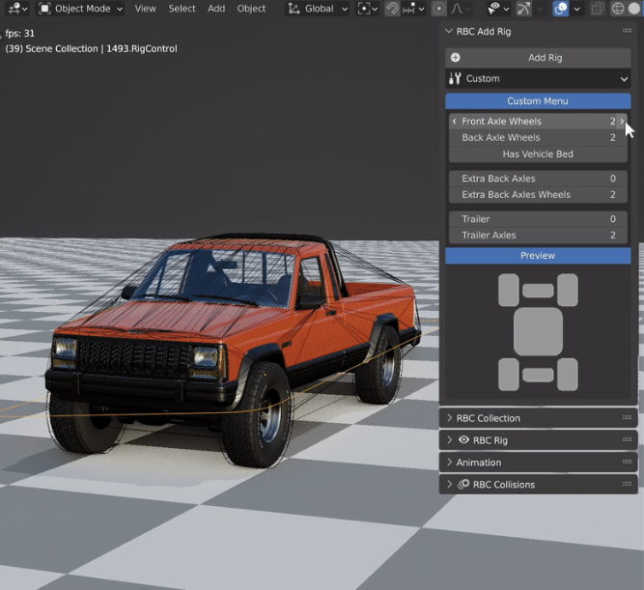Click the Preview header button

coord(538,256)
